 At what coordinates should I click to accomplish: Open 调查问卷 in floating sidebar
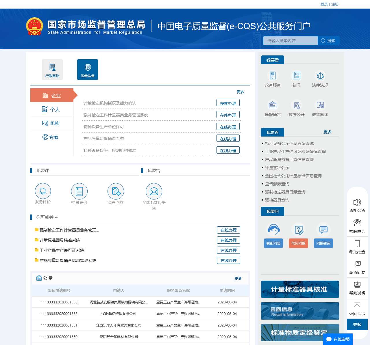[x=357, y=267]
